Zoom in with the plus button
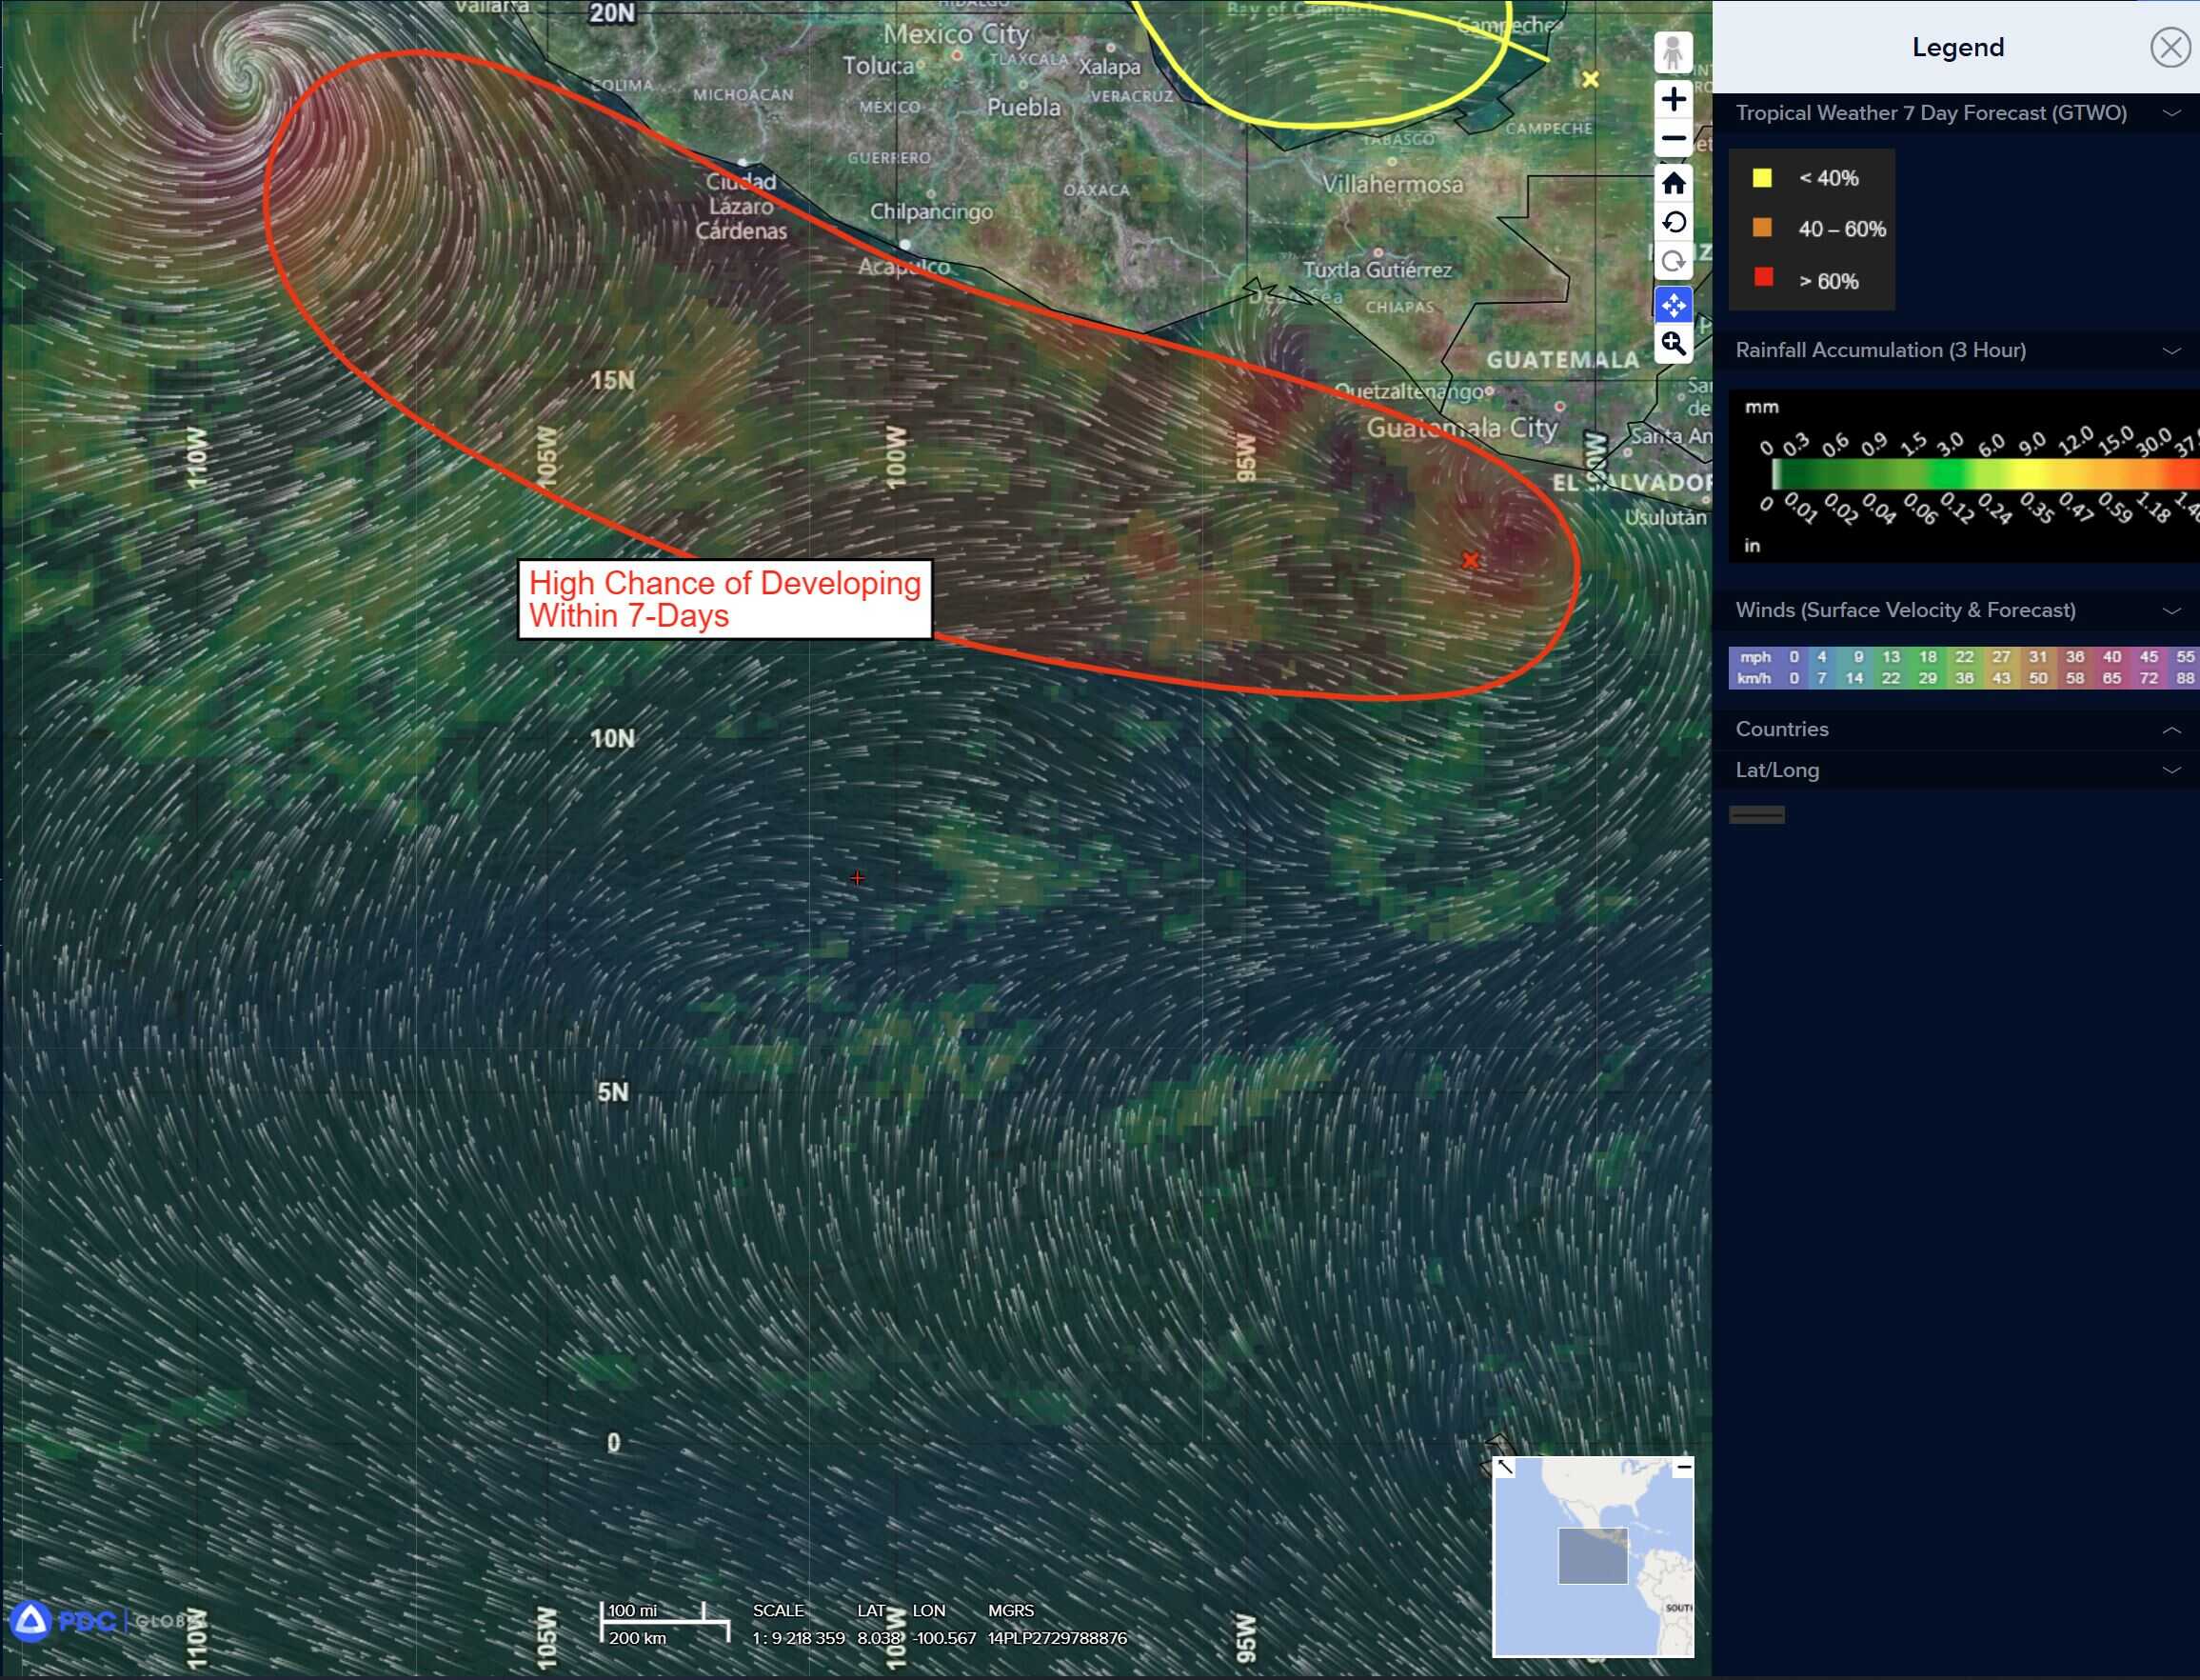This screenshot has height=1680, width=2200. (1674, 99)
